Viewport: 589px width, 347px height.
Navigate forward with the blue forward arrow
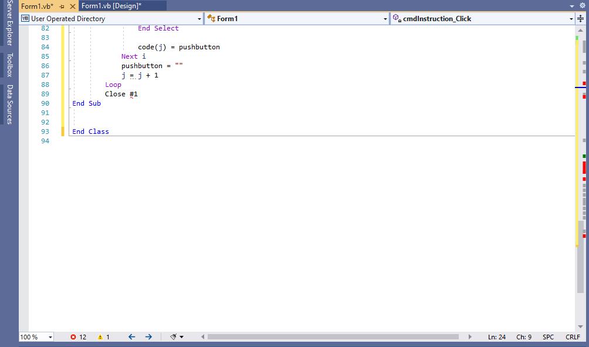[x=148, y=337]
